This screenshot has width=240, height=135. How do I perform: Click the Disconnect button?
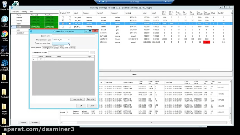[35, 122]
